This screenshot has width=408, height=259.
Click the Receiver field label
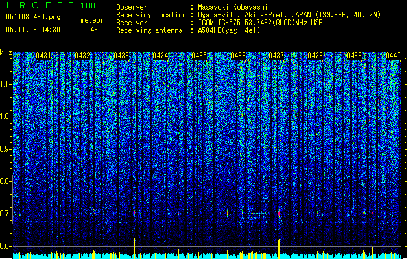click(132, 23)
